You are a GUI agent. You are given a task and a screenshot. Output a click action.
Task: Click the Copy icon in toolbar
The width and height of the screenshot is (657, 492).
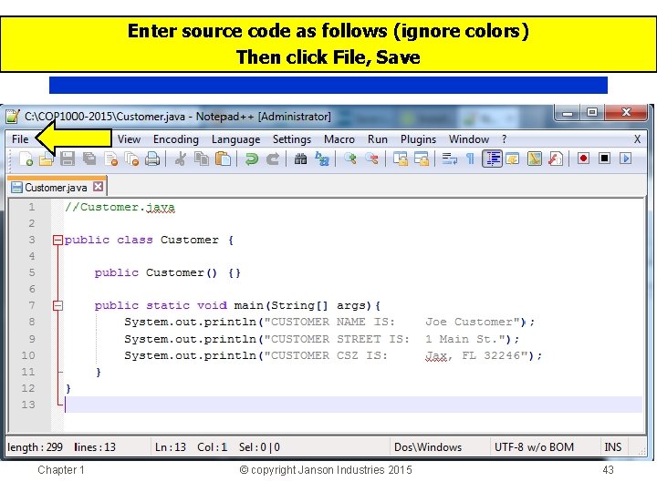202,159
